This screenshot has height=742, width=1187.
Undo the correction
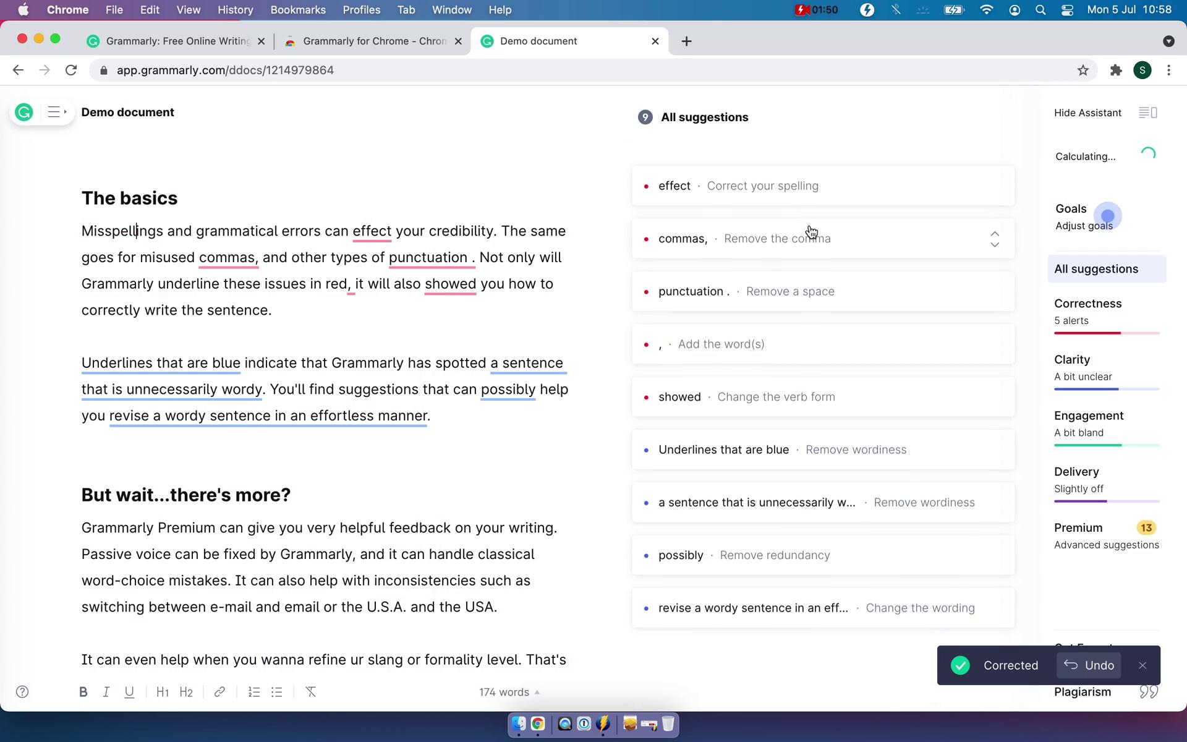[x=1089, y=665]
